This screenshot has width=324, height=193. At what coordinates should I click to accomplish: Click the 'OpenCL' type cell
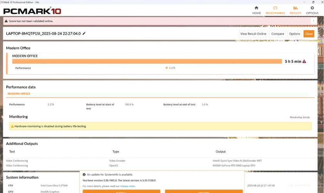114,166
